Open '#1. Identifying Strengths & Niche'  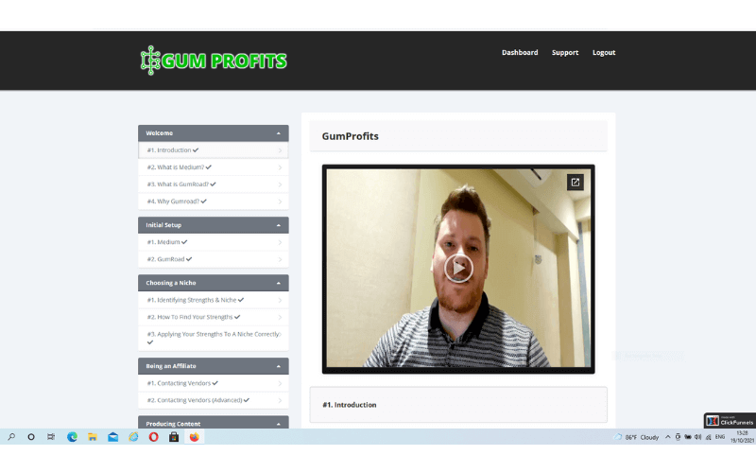coord(214,300)
